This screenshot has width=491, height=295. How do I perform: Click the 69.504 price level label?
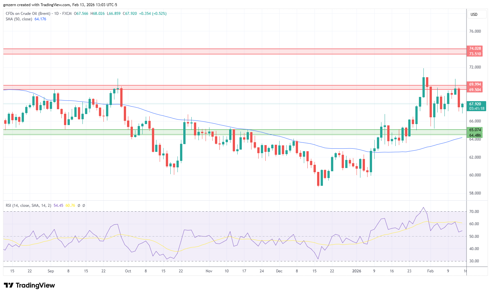[475, 90]
